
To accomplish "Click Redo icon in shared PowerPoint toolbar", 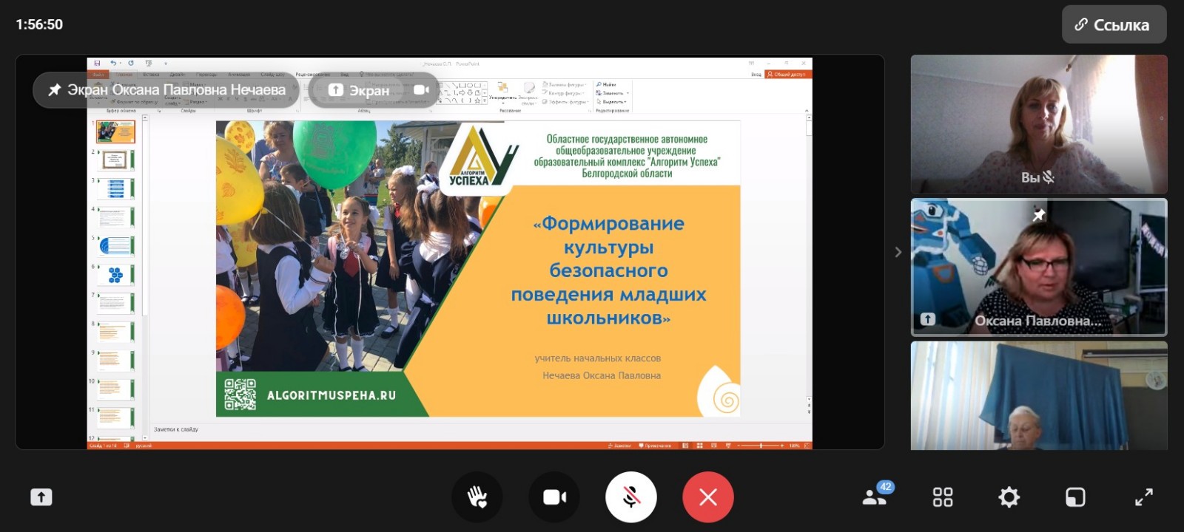I will pyautogui.click(x=131, y=64).
